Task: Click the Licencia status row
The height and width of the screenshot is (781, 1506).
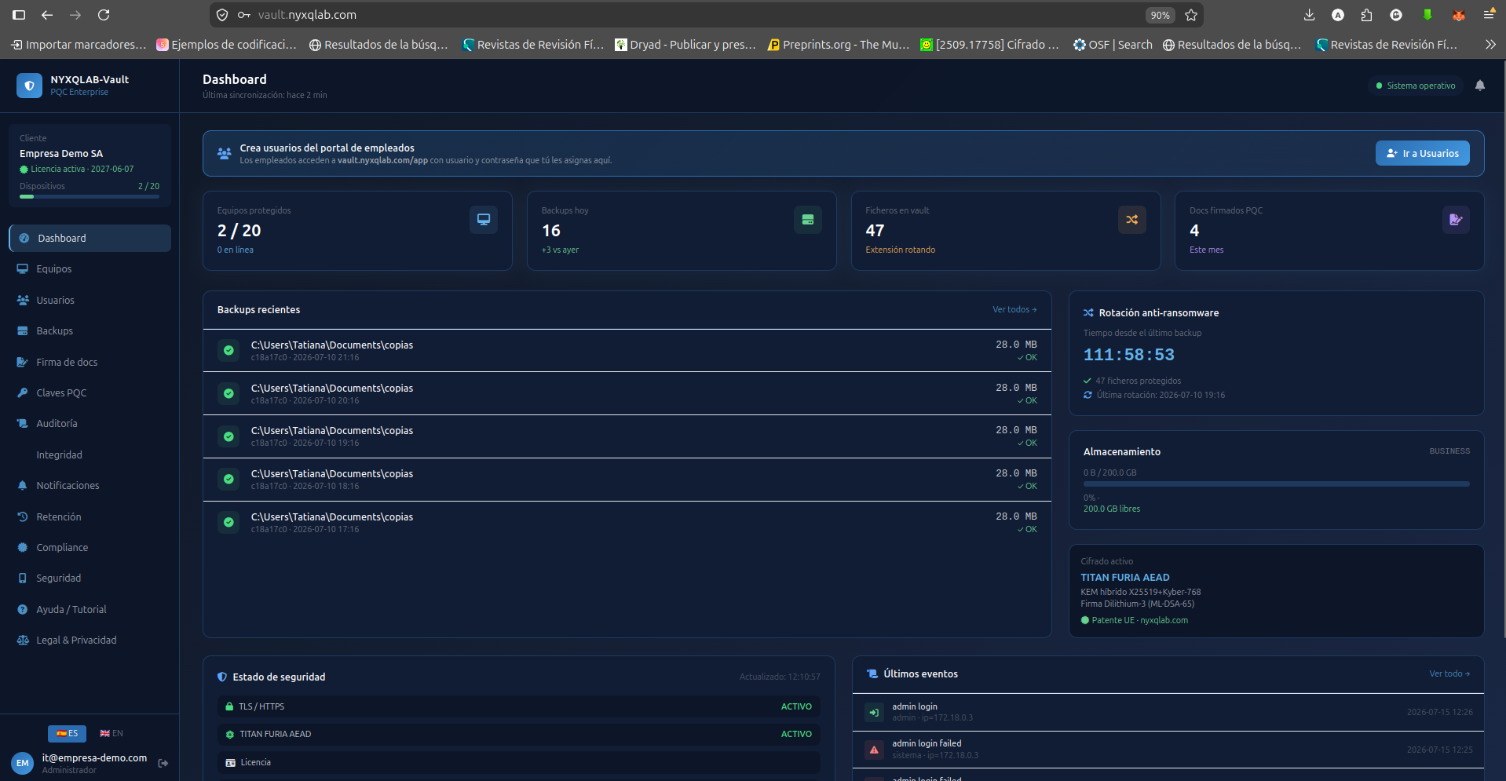Action: pos(519,762)
